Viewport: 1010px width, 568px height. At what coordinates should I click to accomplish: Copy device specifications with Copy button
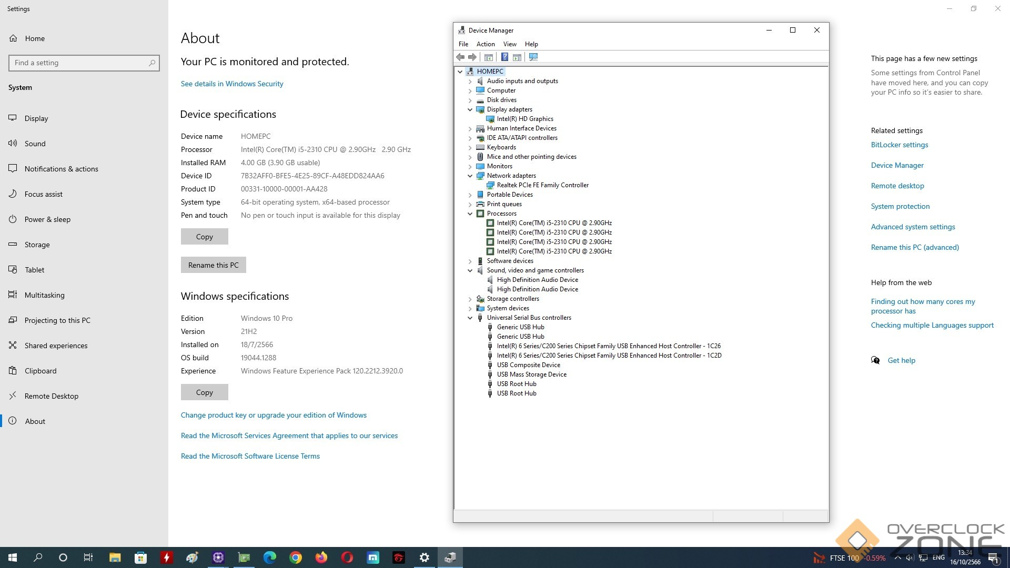pyautogui.click(x=204, y=237)
